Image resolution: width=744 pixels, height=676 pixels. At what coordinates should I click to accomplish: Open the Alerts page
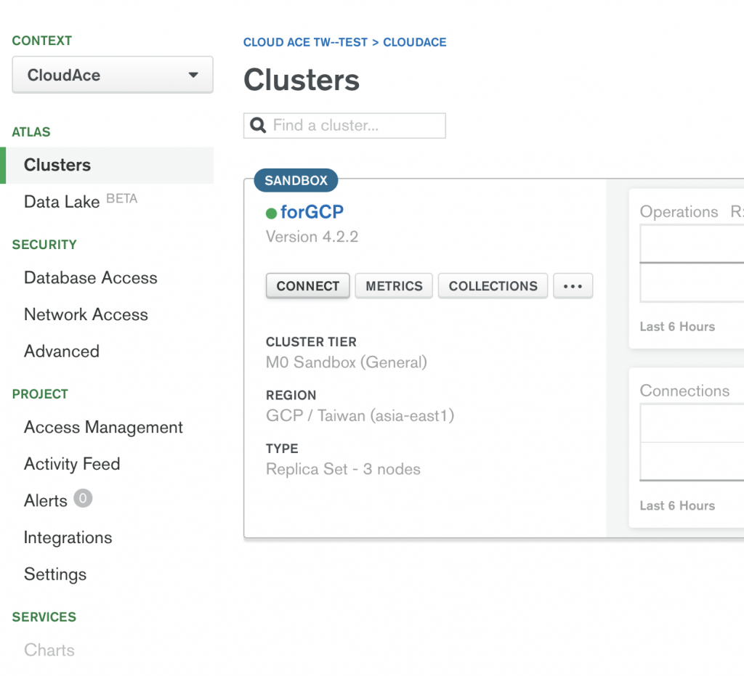click(46, 500)
